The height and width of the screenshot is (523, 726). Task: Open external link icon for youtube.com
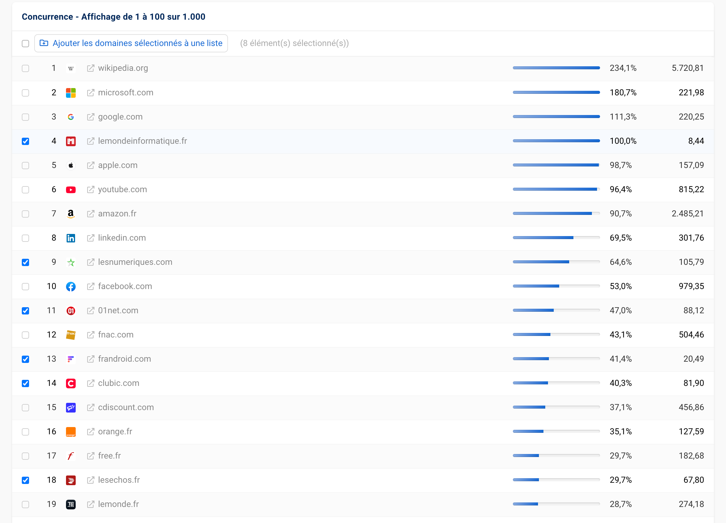click(91, 189)
